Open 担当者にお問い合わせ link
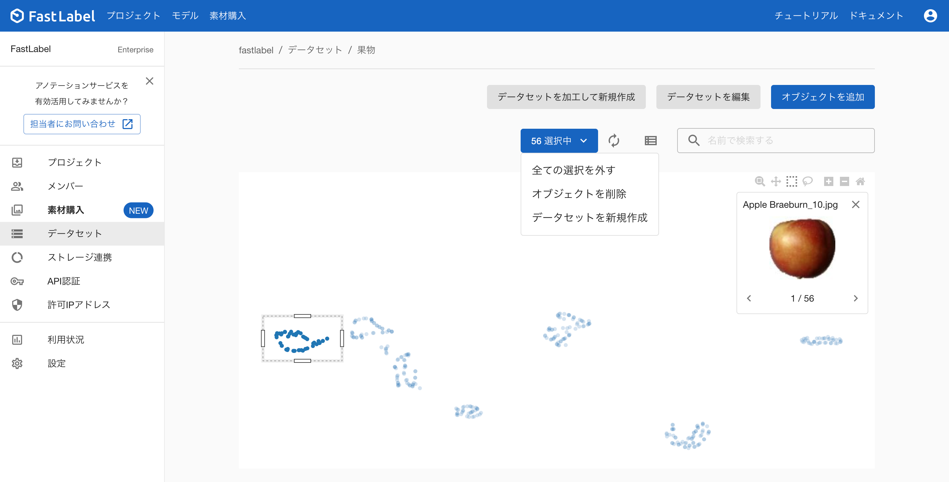 click(x=82, y=124)
